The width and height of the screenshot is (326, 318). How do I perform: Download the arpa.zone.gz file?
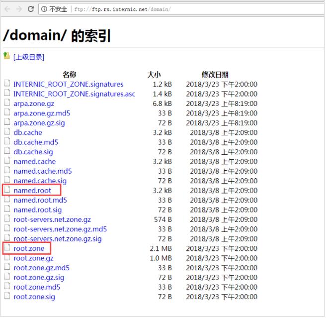pyautogui.click(x=34, y=104)
